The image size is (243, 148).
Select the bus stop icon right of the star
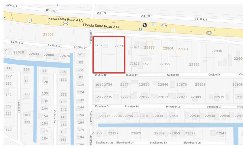click(x=153, y=24)
